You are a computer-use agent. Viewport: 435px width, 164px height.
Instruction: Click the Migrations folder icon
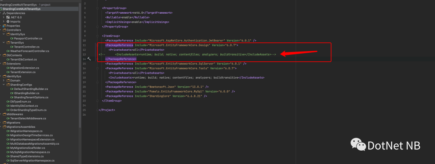click(4, 122)
